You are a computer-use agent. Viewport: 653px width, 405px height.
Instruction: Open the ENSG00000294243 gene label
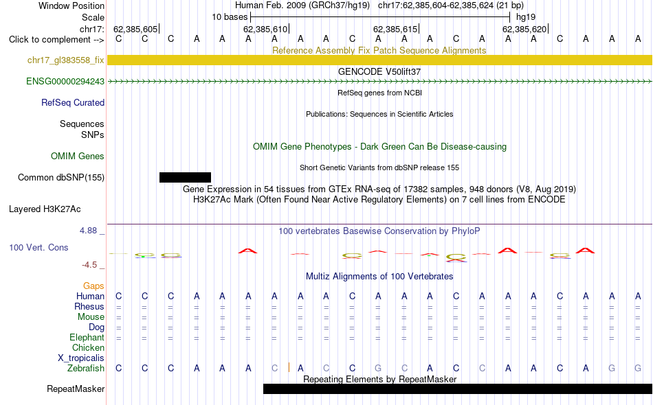(65, 82)
